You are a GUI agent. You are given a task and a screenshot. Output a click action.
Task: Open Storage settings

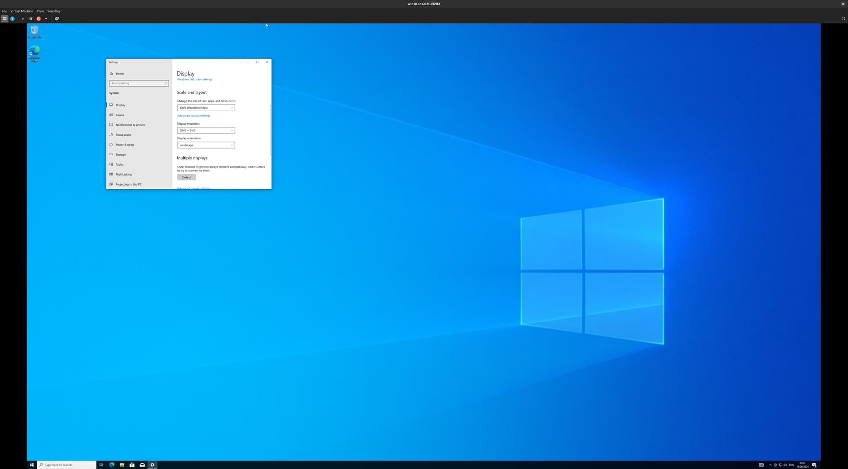tap(139, 155)
